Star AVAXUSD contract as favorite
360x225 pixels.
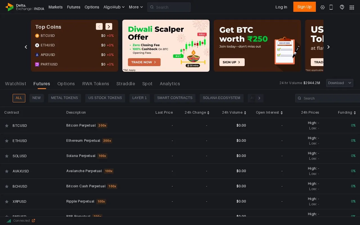tap(7, 171)
